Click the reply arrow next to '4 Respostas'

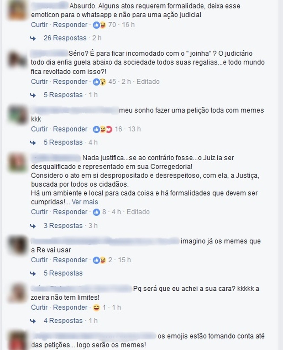pos(33,321)
